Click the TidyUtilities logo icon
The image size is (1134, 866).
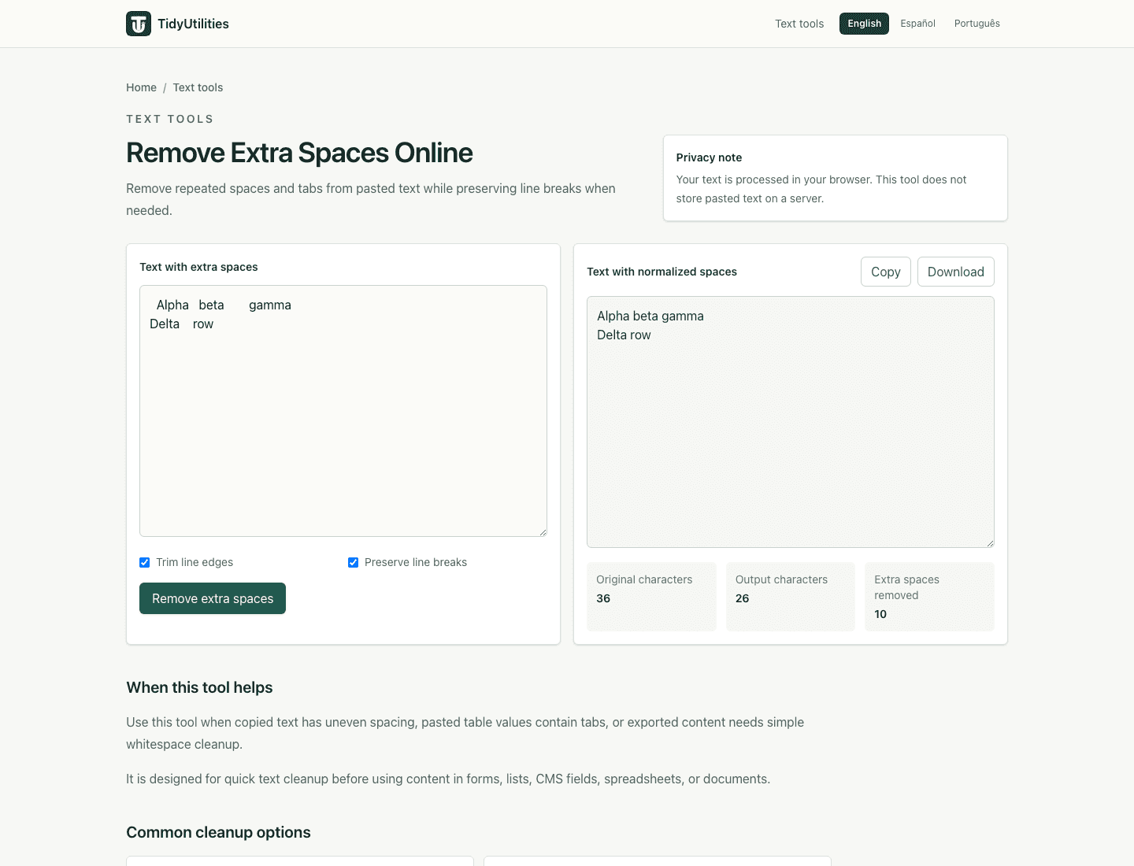pyautogui.click(x=139, y=24)
